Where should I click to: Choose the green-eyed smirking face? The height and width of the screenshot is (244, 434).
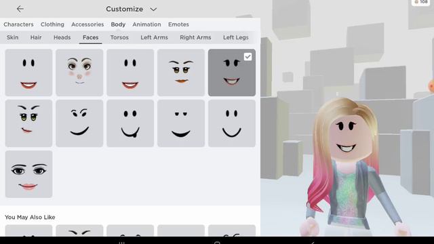pos(28,123)
